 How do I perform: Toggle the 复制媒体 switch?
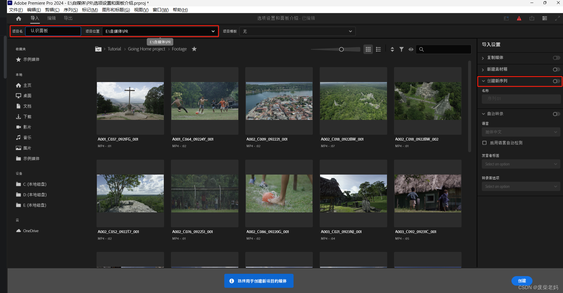tap(556, 58)
